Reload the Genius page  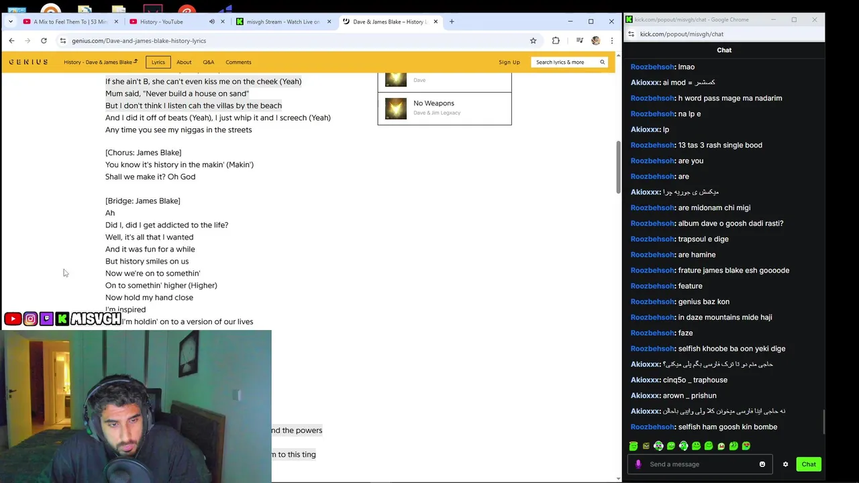(44, 40)
